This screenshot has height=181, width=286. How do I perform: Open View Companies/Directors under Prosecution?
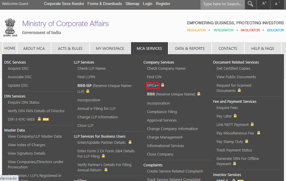36,164
